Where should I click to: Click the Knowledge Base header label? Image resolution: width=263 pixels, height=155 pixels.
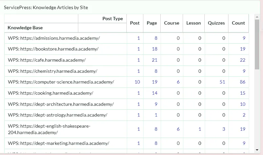click(x=25, y=28)
